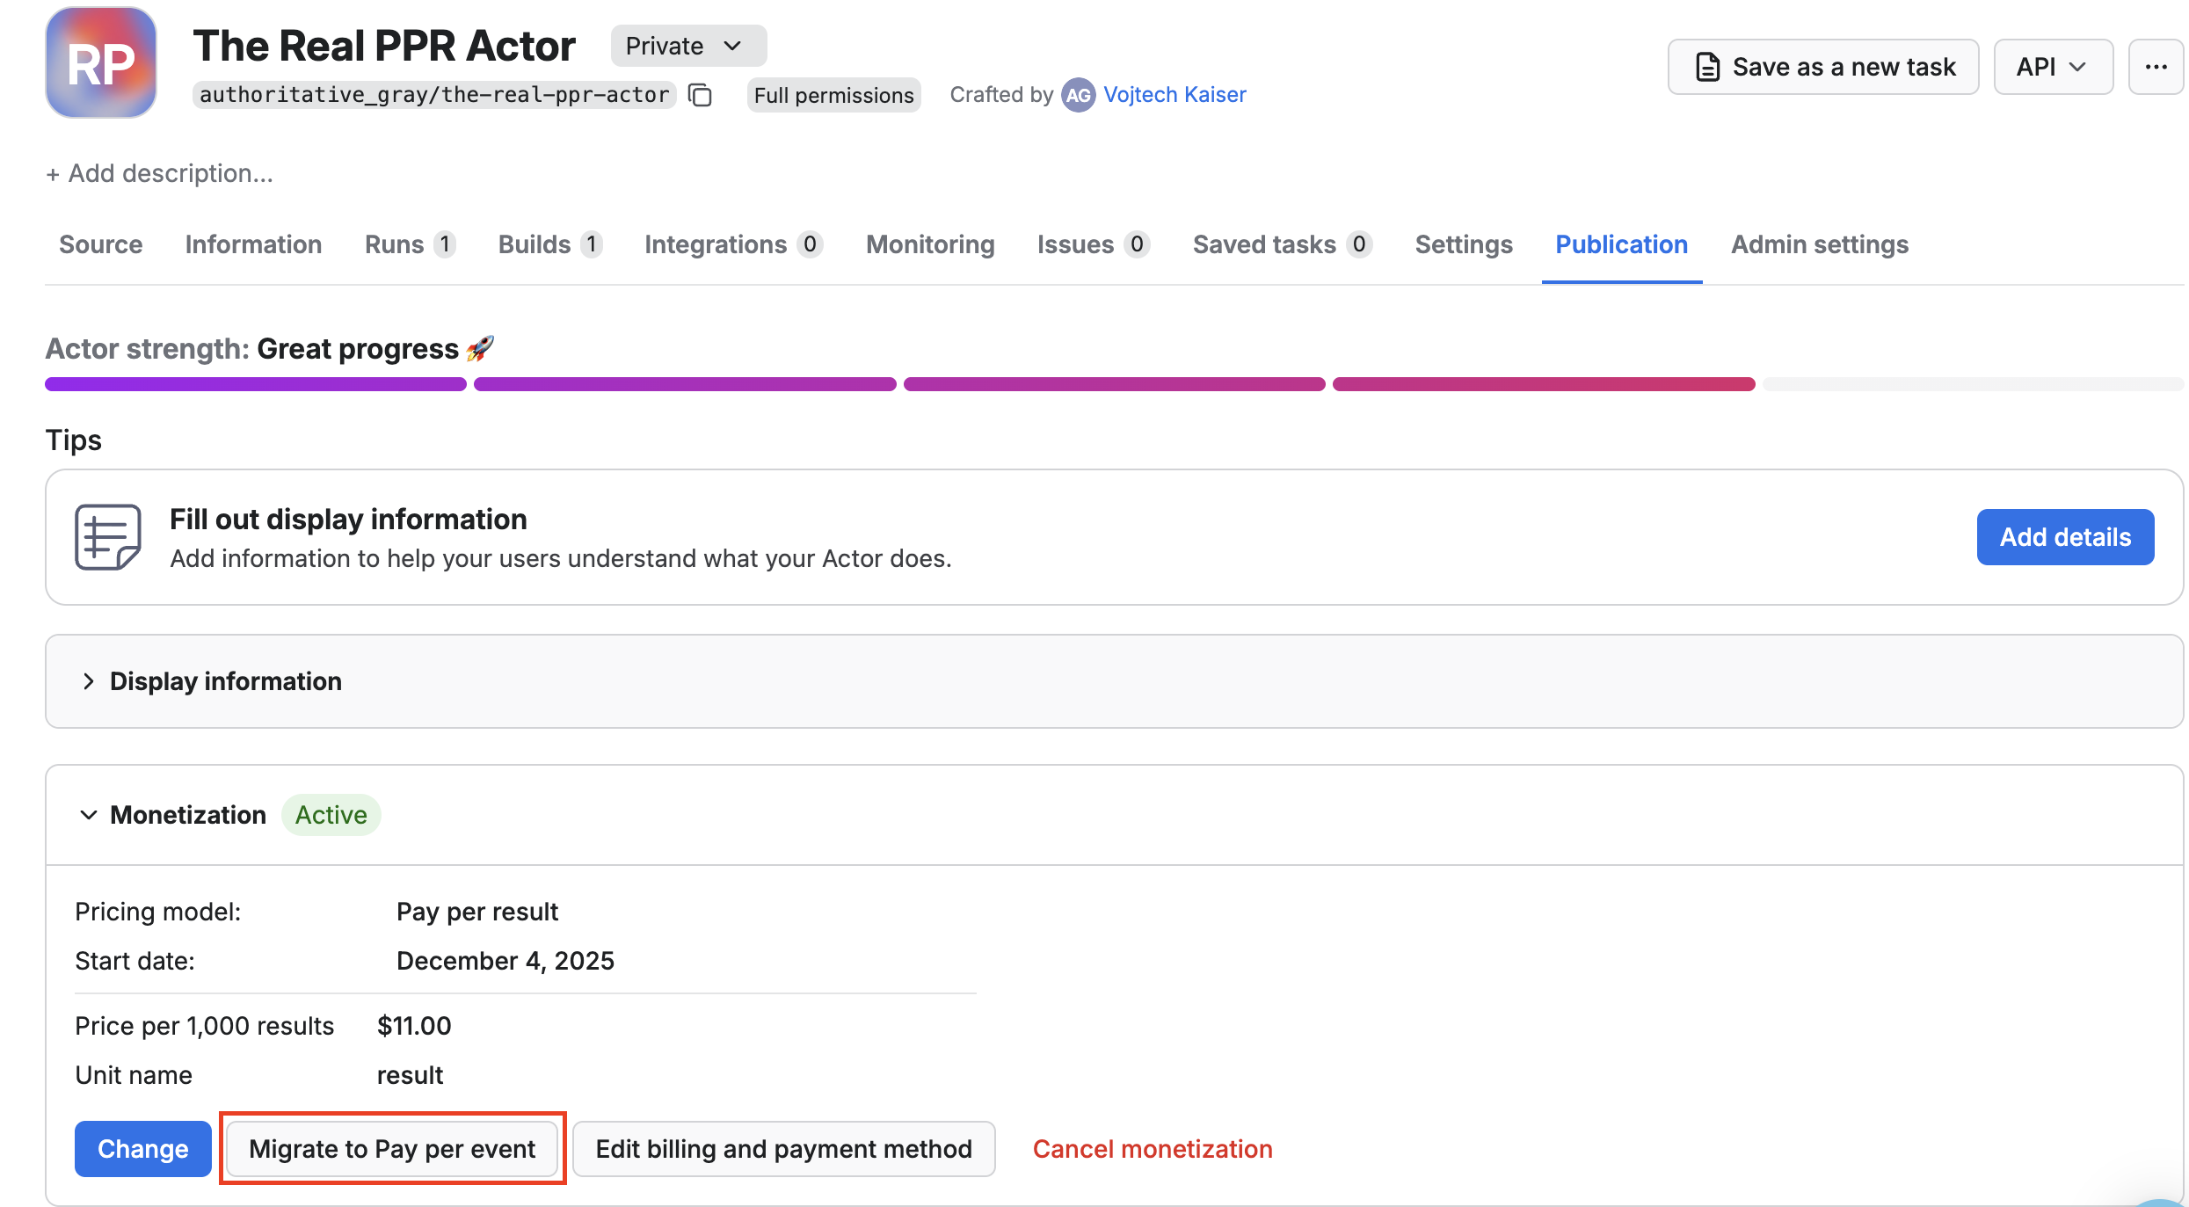Click the RP Actor logo thumbnail
The image size is (2189, 1207).
coord(101,63)
